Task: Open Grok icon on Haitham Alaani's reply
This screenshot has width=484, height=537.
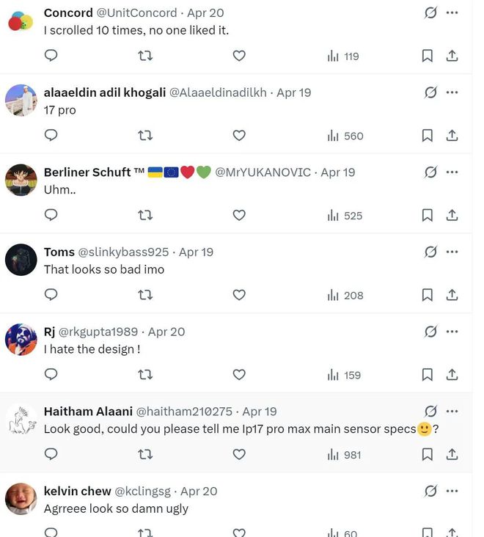Action: click(430, 412)
